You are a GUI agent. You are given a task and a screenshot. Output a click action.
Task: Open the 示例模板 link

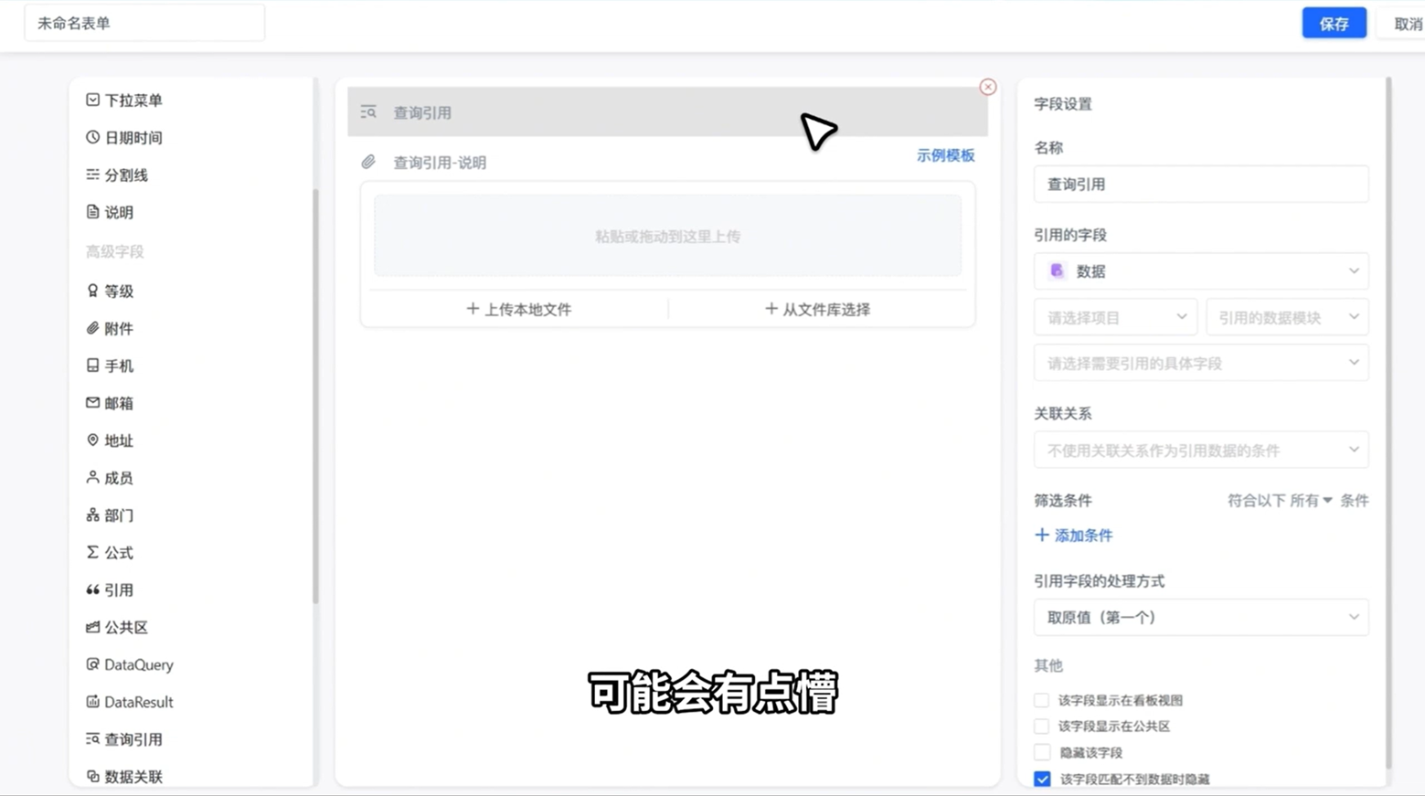click(x=946, y=155)
